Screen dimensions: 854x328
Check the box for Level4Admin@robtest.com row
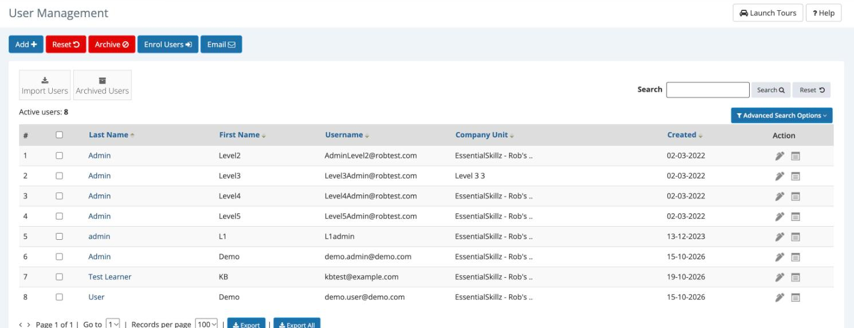(59, 196)
